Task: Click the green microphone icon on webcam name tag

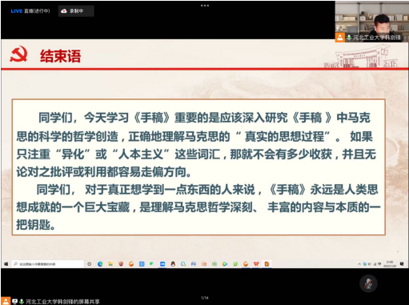Action: [349, 38]
